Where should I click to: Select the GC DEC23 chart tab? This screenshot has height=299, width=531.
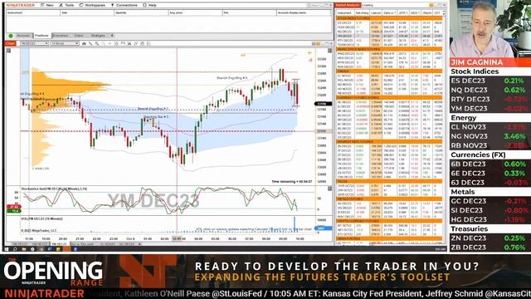pyautogui.click(x=127, y=244)
